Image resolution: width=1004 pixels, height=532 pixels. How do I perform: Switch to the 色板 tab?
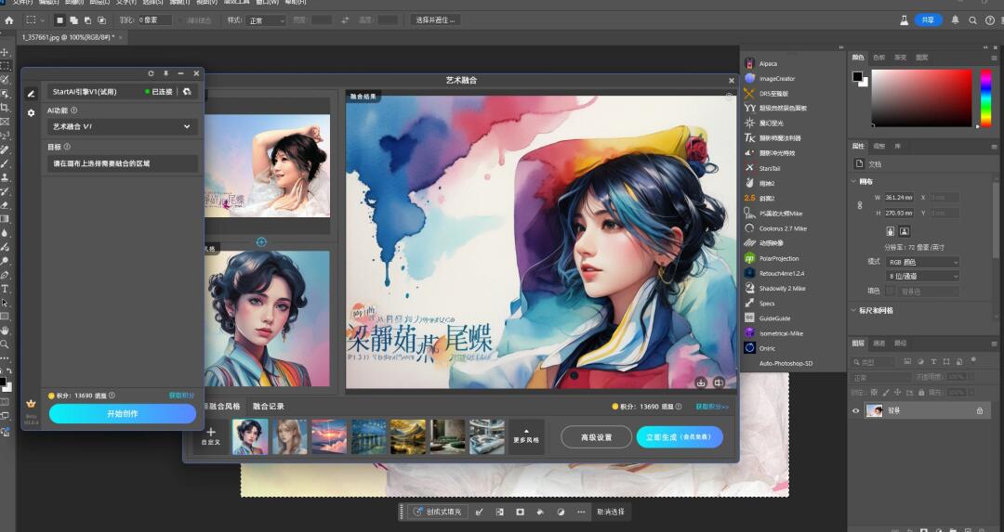pyautogui.click(x=879, y=58)
